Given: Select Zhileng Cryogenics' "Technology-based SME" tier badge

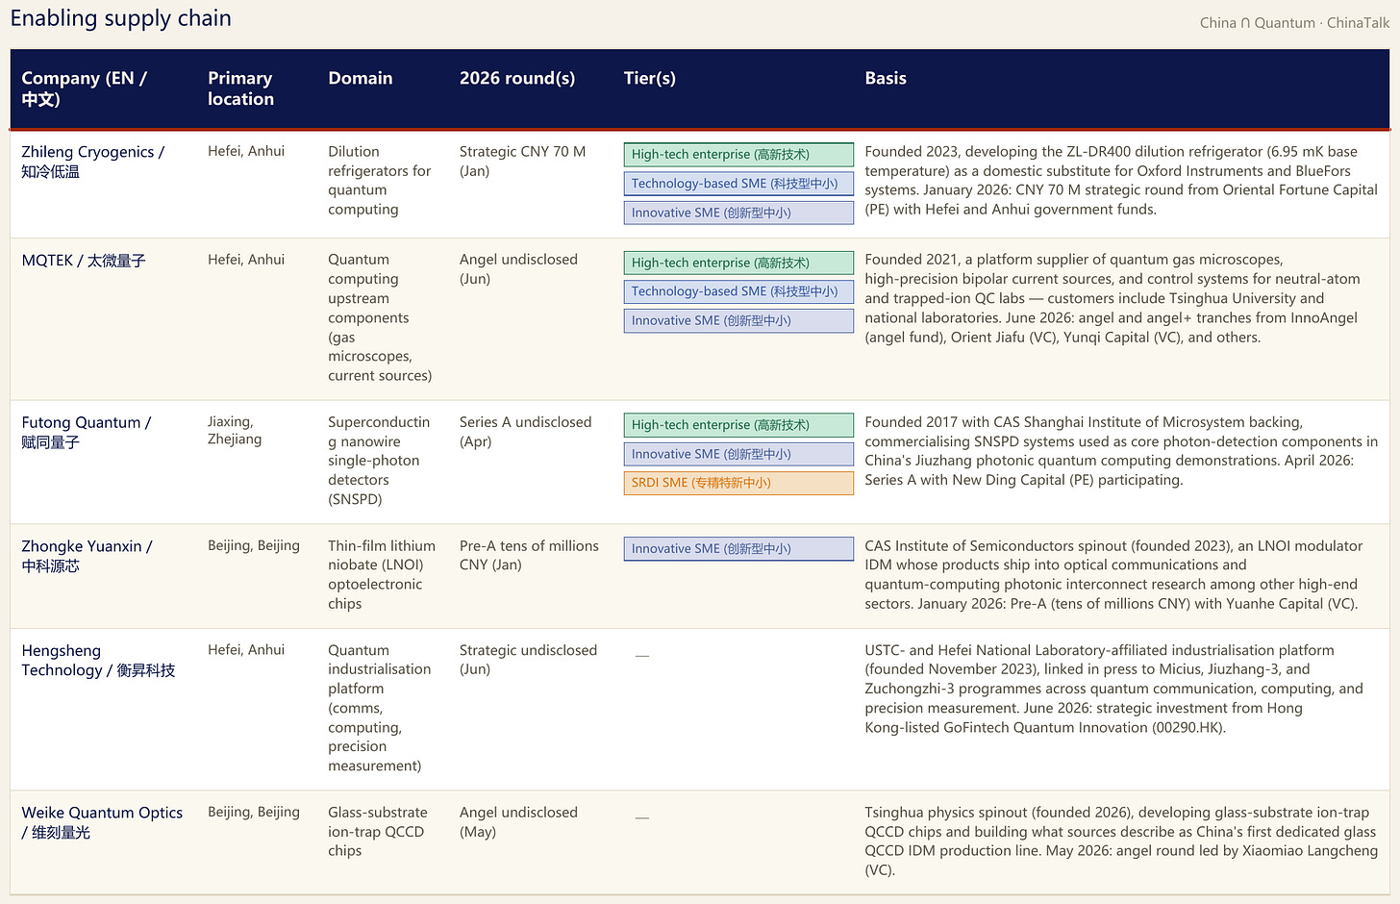Looking at the screenshot, I should (x=738, y=184).
